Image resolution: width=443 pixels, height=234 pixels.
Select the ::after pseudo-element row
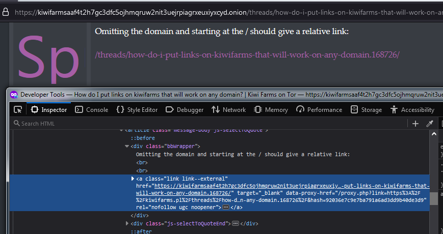pos(141,231)
